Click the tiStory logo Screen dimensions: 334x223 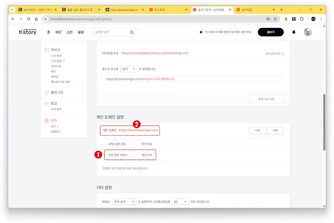27,32
